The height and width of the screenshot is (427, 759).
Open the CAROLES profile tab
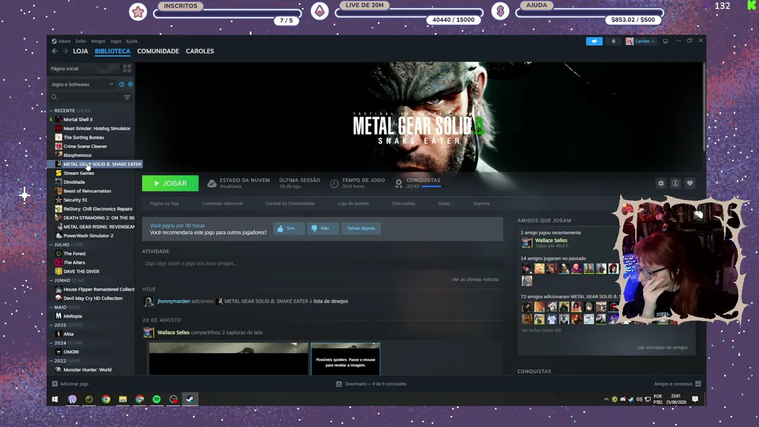click(x=200, y=51)
